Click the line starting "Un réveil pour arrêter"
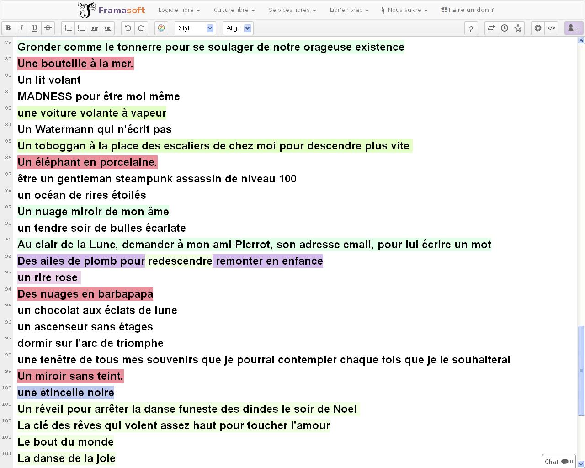Image resolution: width=585 pixels, height=468 pixels. point(189,409)
